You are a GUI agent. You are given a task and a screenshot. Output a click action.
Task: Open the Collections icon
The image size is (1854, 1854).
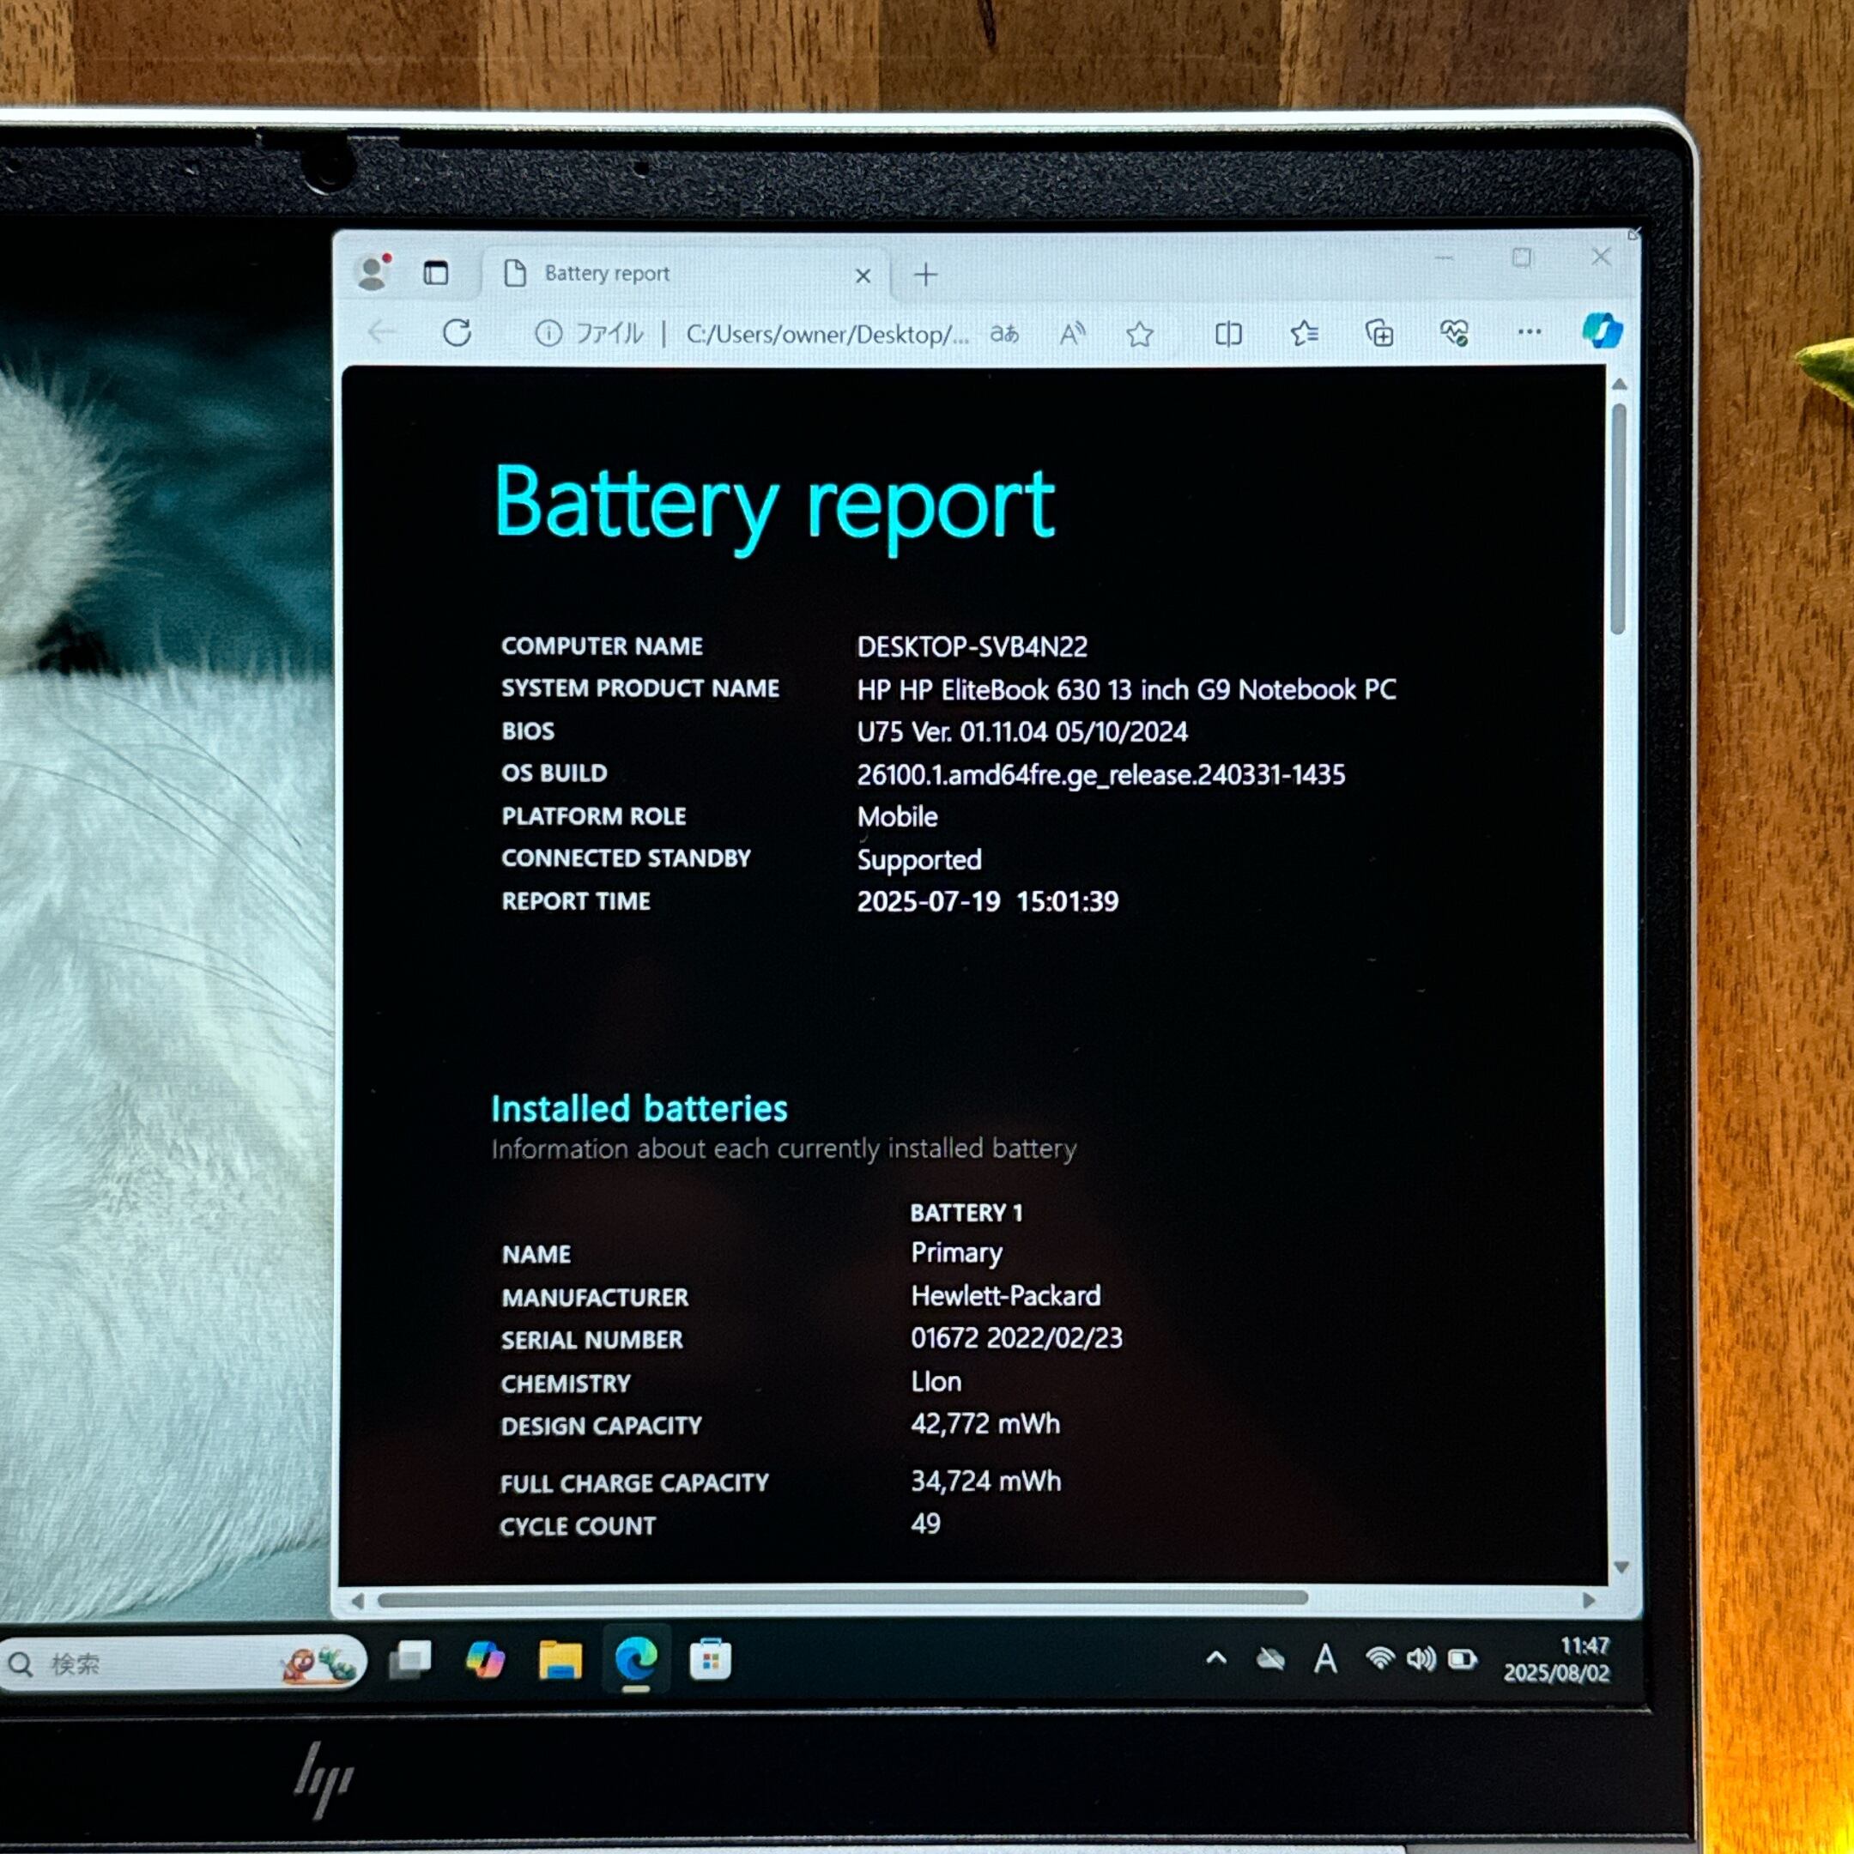pos(1379,334)
